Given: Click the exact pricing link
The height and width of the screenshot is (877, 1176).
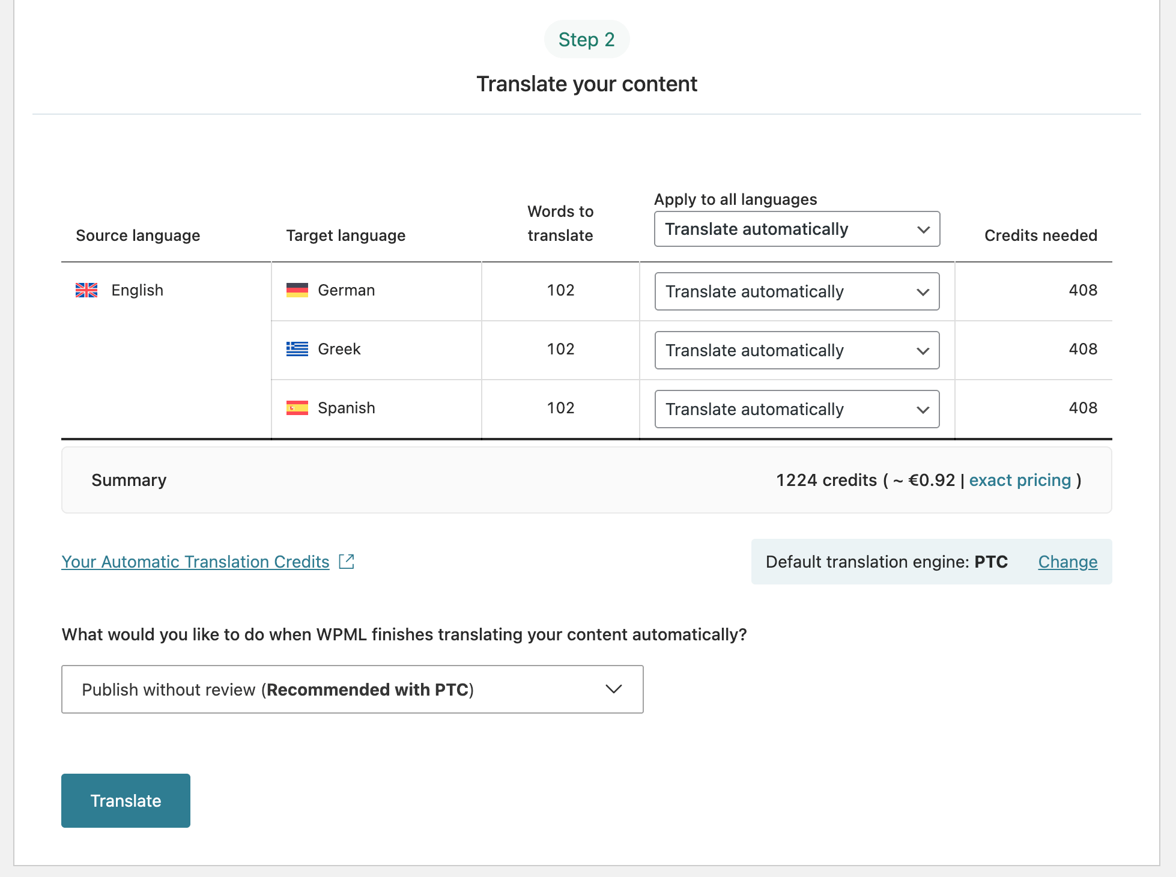Looking at the screenshot, I should [1020, 480].
